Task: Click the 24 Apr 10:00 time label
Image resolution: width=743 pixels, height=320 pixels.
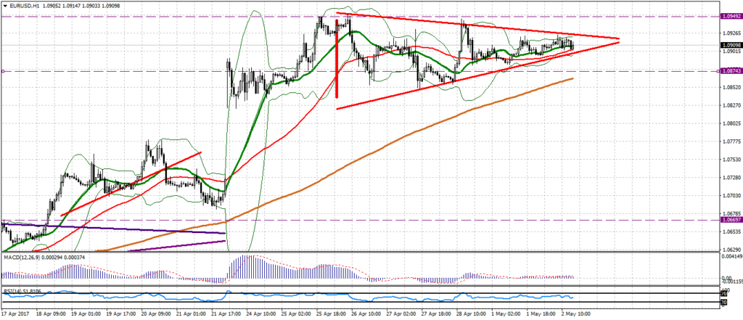Action: (260, 314)
